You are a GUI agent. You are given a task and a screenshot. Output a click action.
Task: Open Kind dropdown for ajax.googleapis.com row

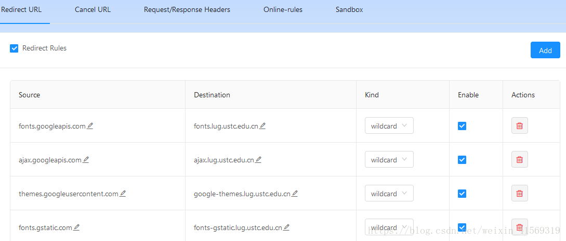tap(389, 159)
